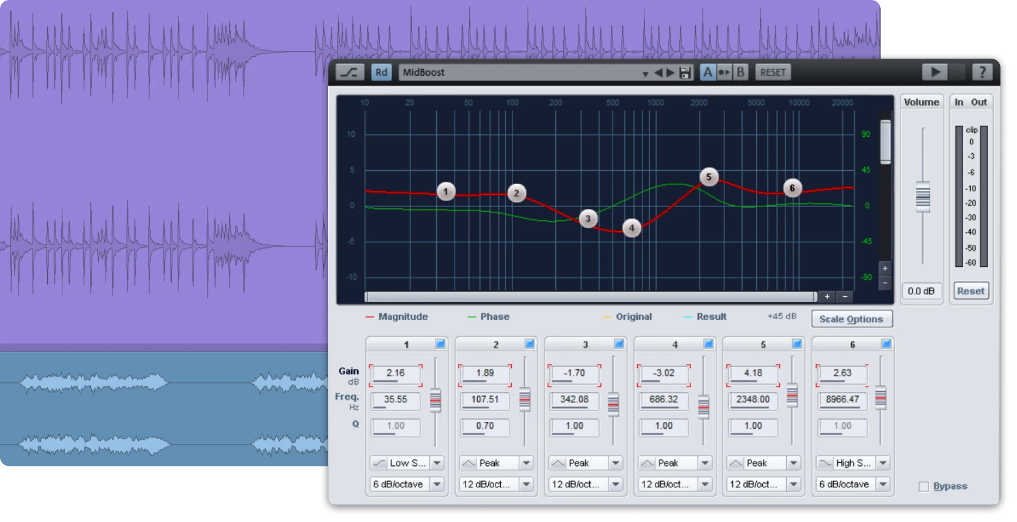Viewport: 1017px width, 522px height.
Task: Click the Rd automation read button
Action: tap(381, 72)
